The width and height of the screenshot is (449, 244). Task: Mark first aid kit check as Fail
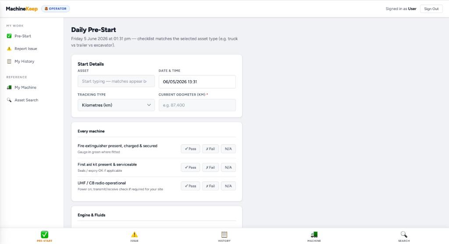click(x=210, y=167)
